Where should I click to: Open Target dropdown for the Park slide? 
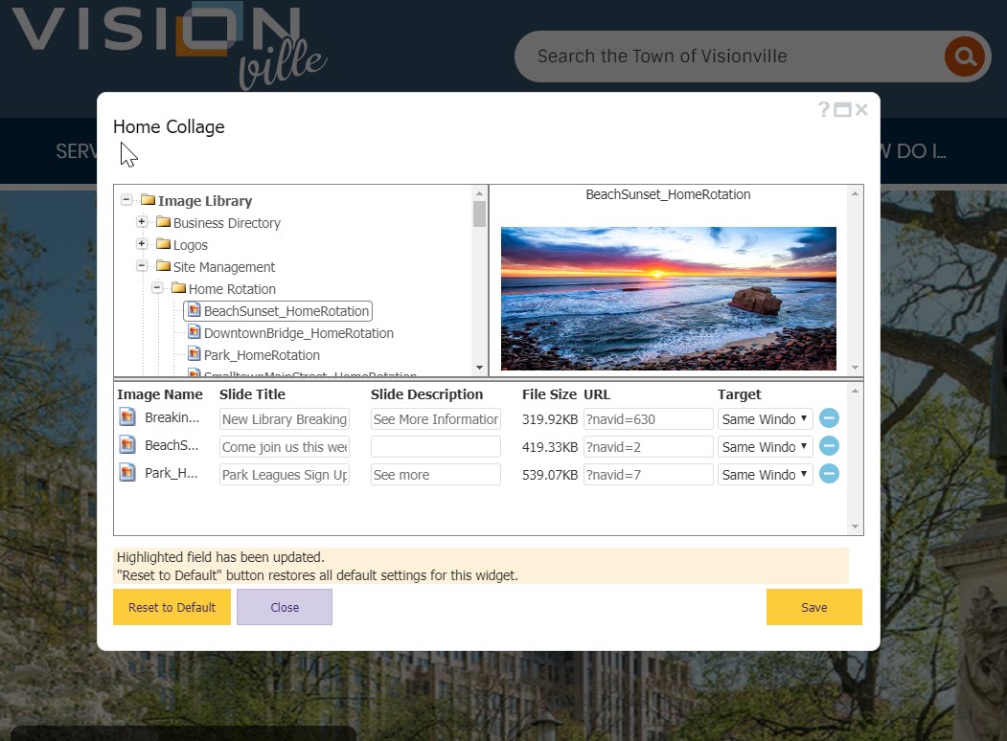click(765, 475)
